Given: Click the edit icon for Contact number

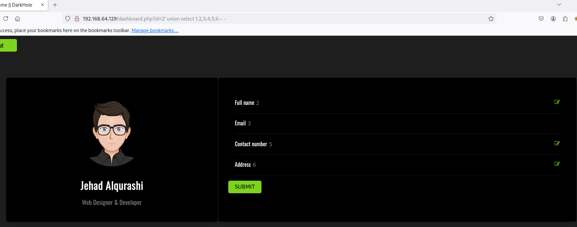Looking at the screenshot, I should coord(557,143).
